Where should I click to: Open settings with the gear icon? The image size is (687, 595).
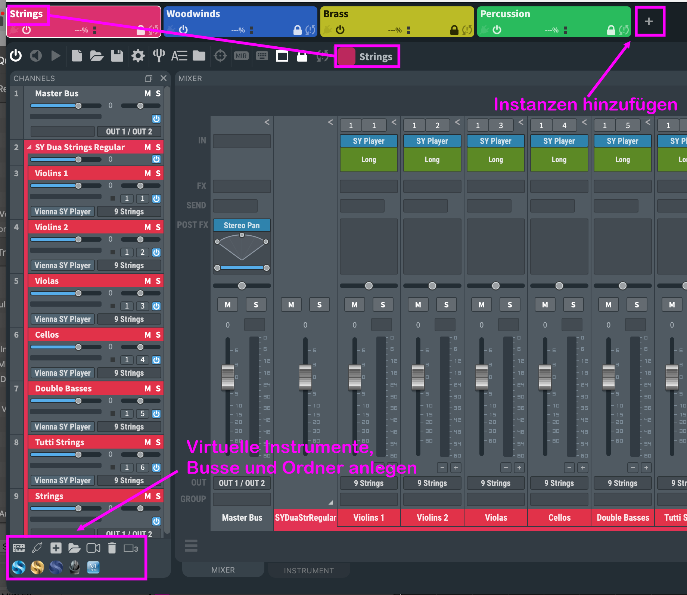[138, 56]
